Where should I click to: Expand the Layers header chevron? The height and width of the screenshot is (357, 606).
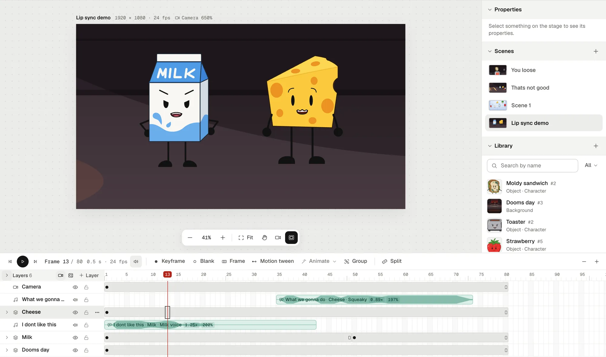click(7, 275)
